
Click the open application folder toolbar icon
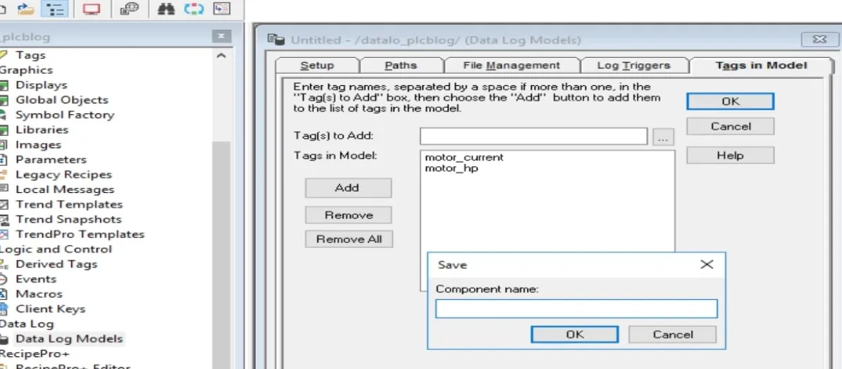(25, 8)
